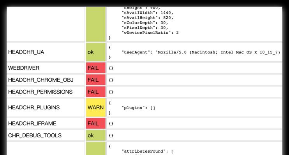Click the empty braces in WEBDRIVER row

[x=111, y=68]
